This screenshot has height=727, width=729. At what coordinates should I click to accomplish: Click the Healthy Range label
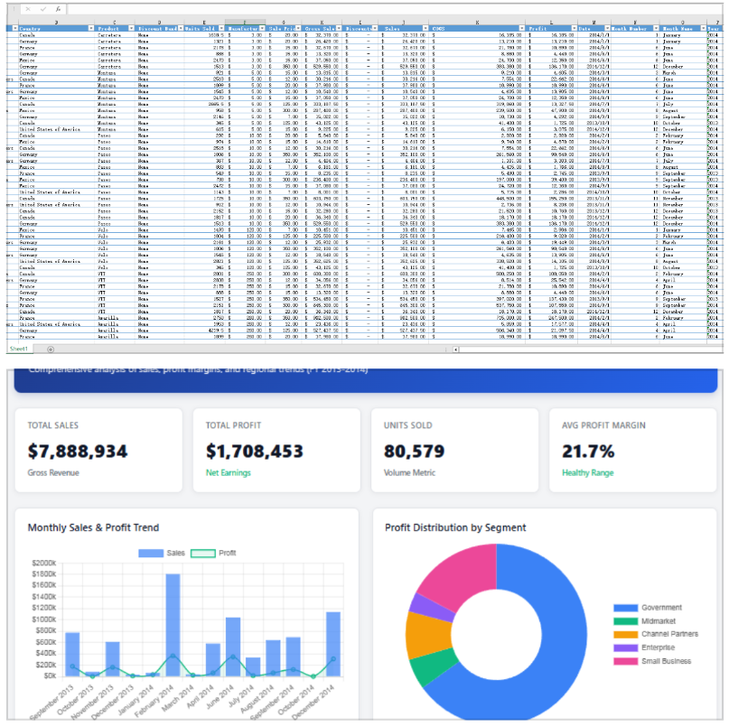point(588,472)
